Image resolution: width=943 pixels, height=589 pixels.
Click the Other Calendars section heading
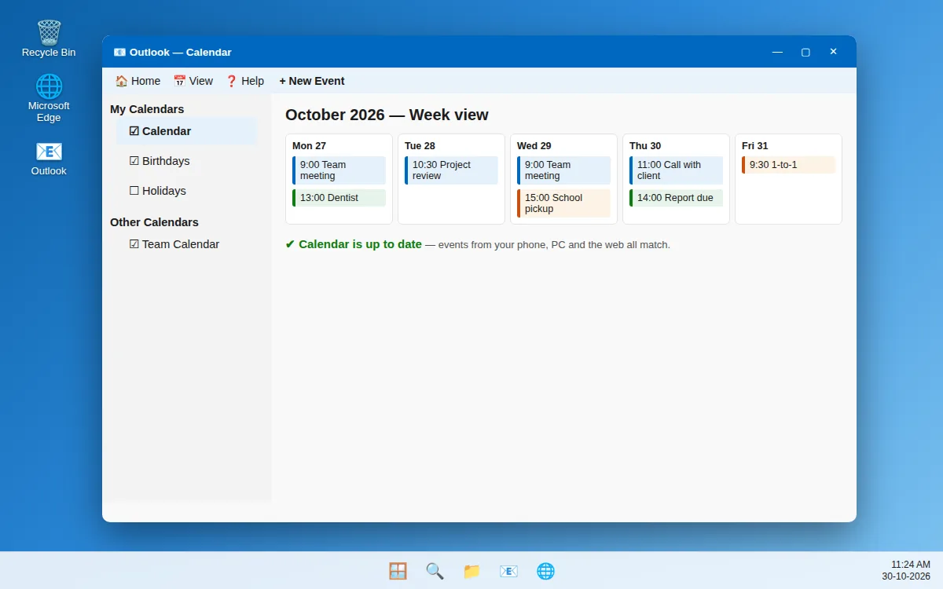click(154, 222)
